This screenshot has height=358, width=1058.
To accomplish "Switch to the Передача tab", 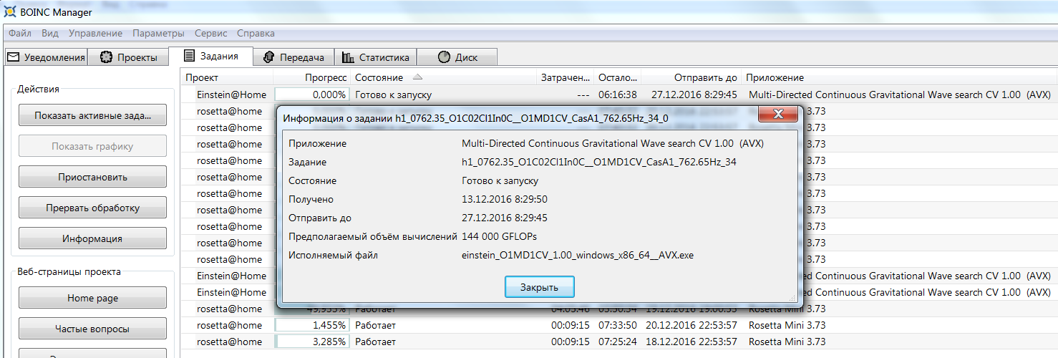I will tap(293, 57).
